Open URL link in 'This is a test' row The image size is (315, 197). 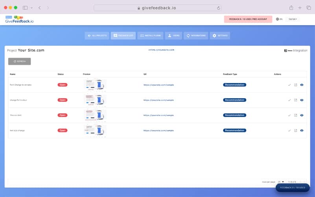point(158,116)
